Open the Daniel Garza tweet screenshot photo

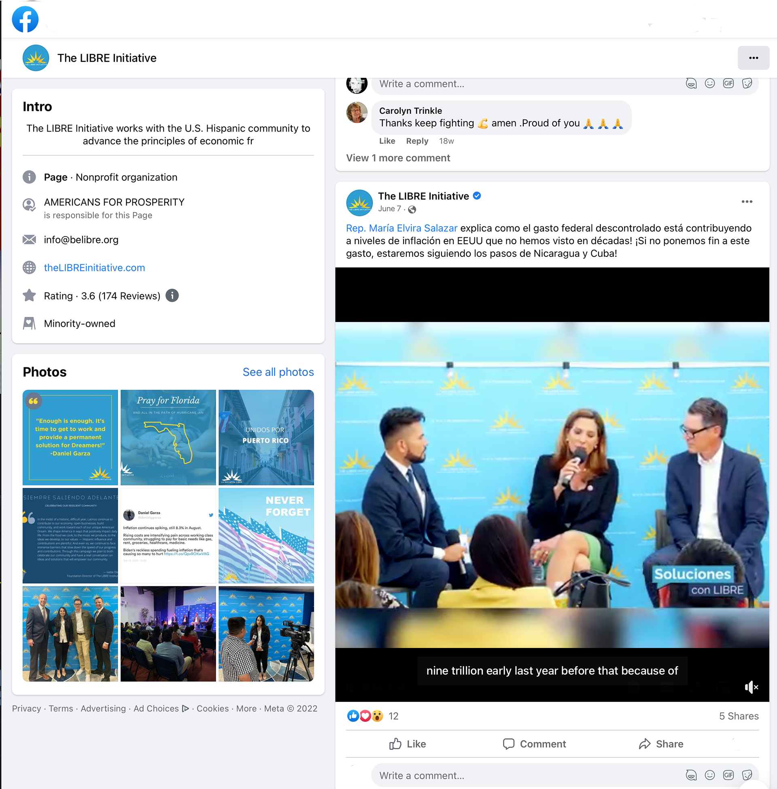(x=168, y=535)
